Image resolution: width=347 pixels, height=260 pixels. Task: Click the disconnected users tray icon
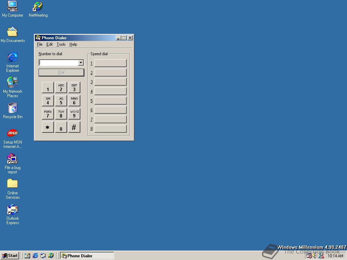pos(321,256)
